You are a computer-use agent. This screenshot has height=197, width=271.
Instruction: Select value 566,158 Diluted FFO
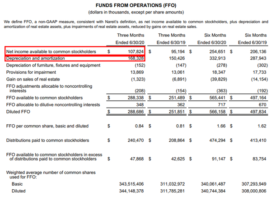coord(217,112)
